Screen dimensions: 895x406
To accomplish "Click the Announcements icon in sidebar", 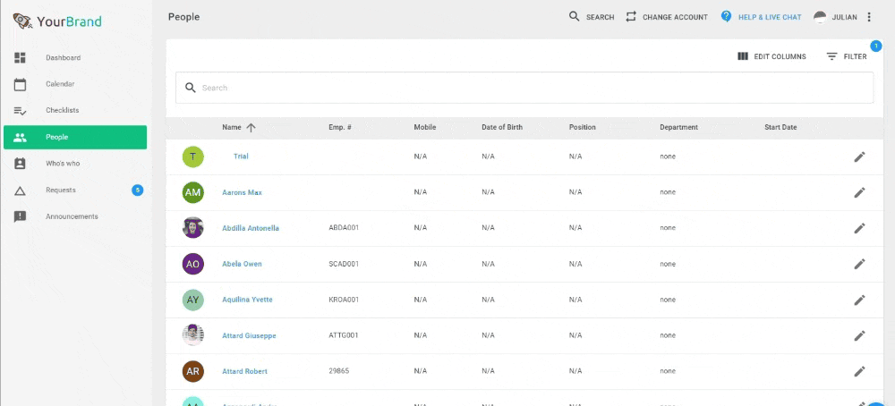I will tap(20, 216).
